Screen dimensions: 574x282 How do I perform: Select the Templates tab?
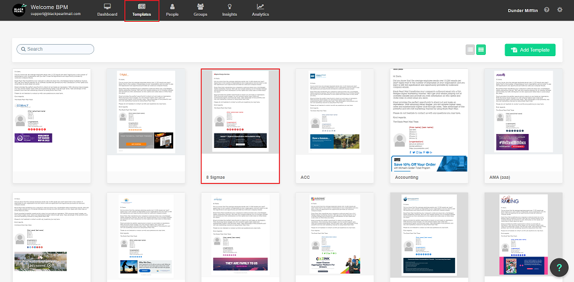[x=142, y=10]
